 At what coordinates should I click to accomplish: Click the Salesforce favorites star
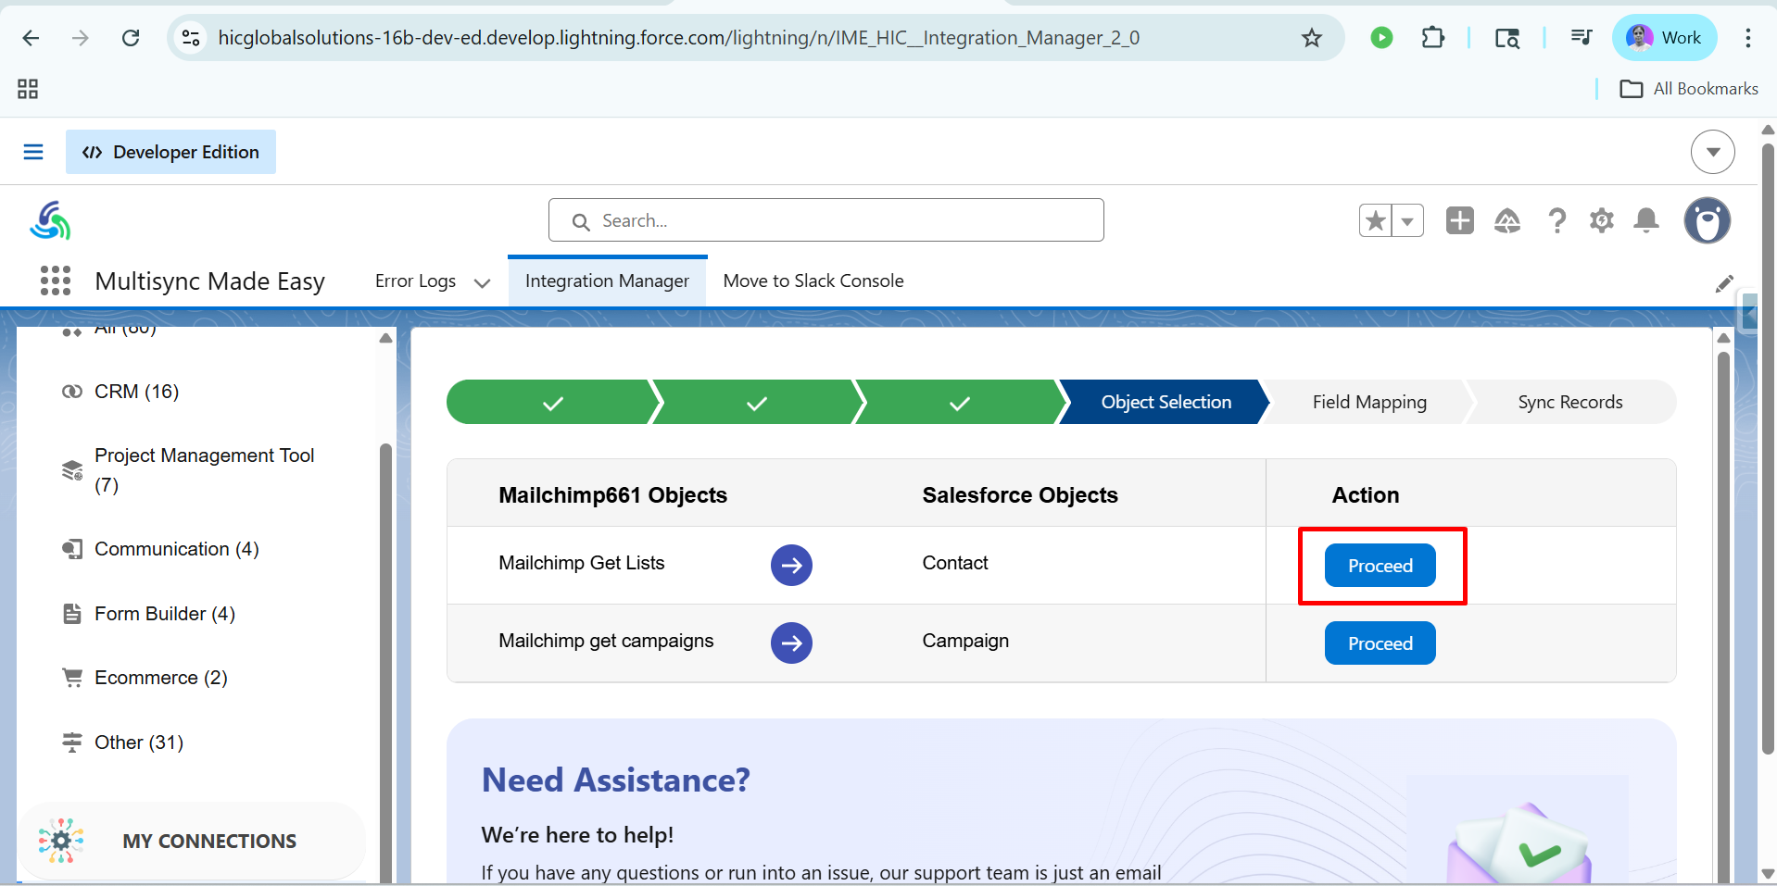pos(1376,220)
